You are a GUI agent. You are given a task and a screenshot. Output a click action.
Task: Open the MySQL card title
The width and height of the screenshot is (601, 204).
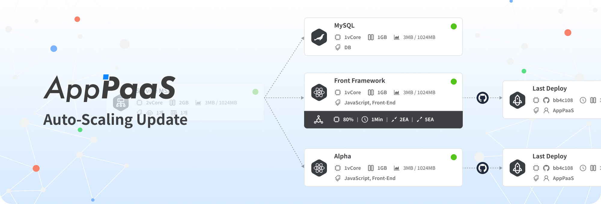click(x=344, y=25)
